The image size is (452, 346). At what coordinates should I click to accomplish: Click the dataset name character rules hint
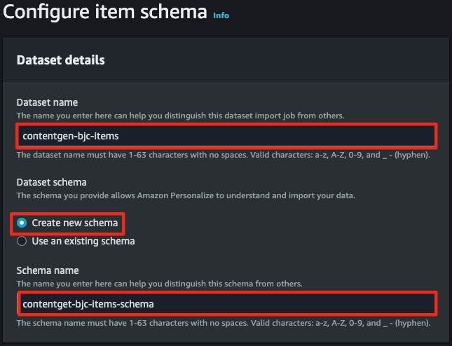coord(223,155)
